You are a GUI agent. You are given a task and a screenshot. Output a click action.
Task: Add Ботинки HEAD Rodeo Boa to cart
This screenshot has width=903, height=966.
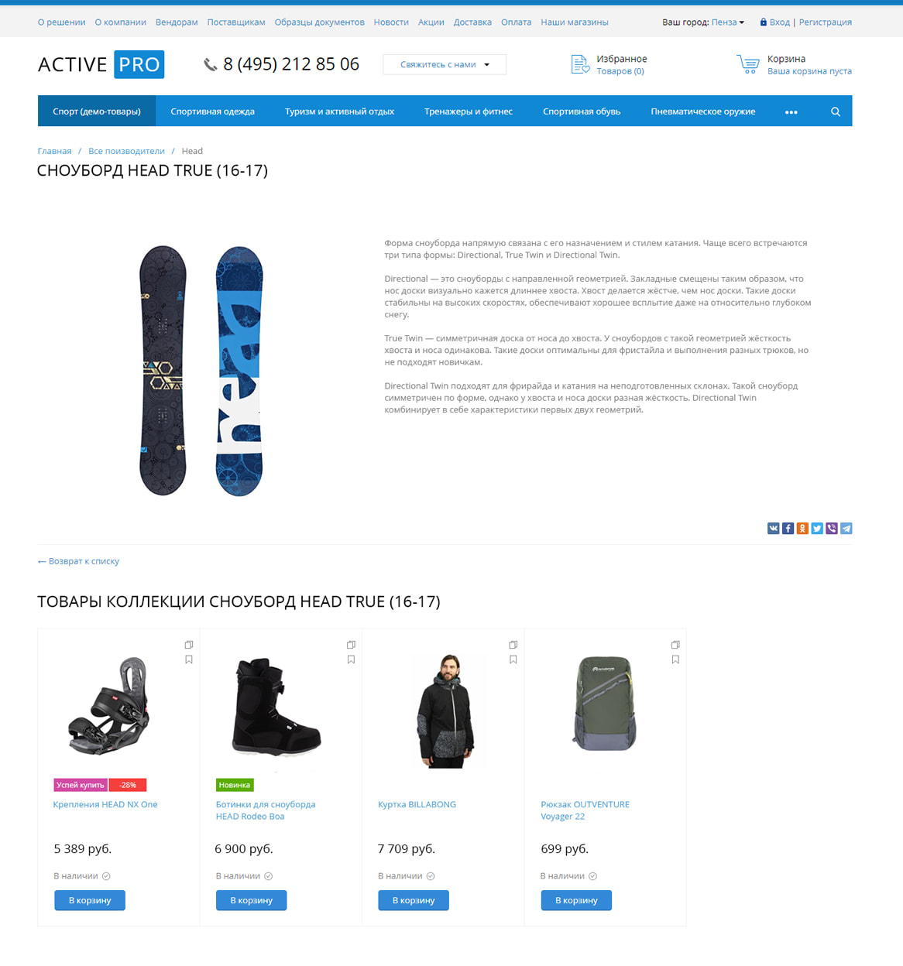(x=252, y=900)
